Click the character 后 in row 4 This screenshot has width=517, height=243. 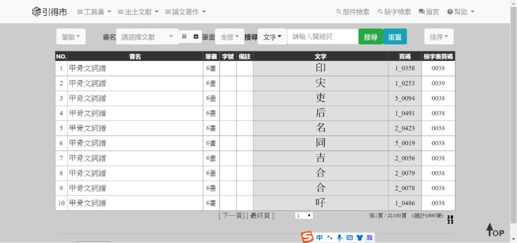(x=320, y=113)
